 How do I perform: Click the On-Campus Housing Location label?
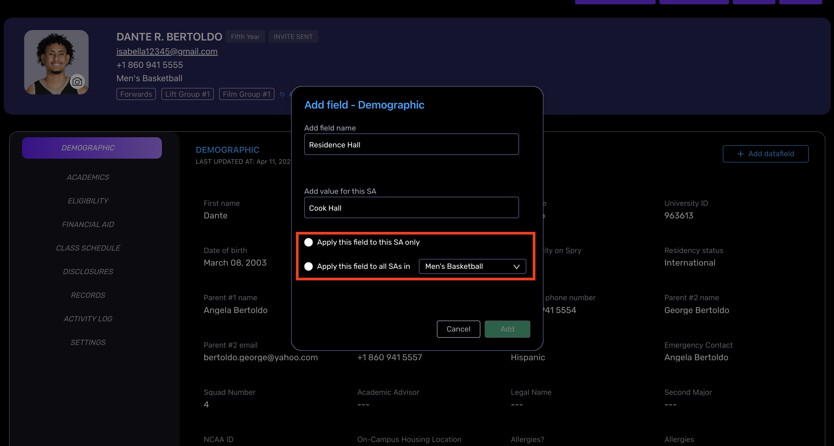point(409,440)
